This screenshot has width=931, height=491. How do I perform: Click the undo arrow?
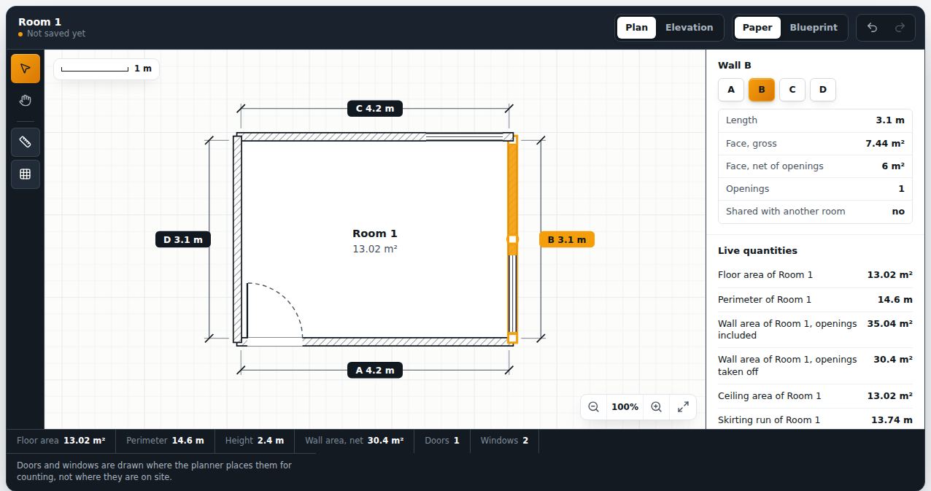coord(872,28)
